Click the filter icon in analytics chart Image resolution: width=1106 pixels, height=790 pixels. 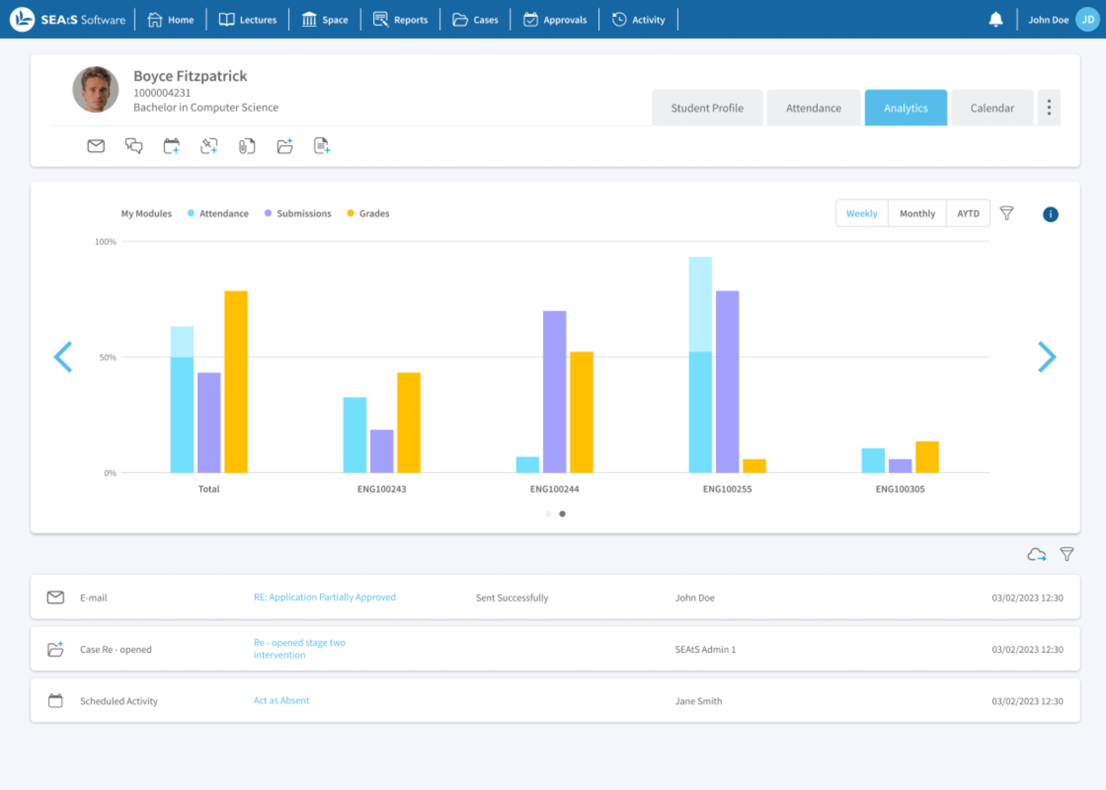click(1007, 213)
